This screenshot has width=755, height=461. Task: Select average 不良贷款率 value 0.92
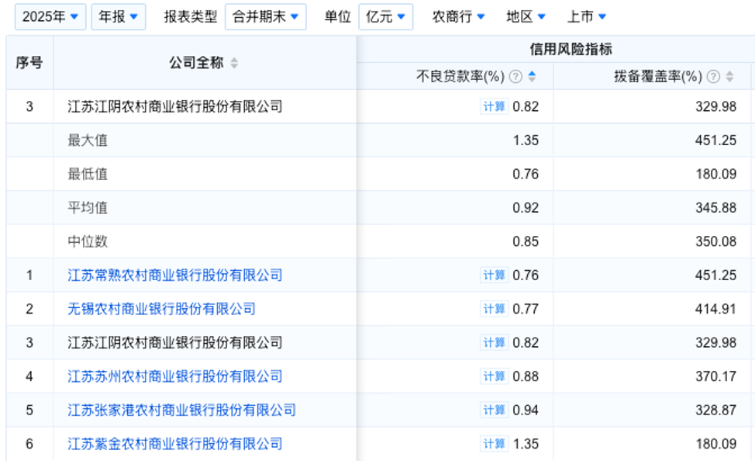tap(526, 208)
